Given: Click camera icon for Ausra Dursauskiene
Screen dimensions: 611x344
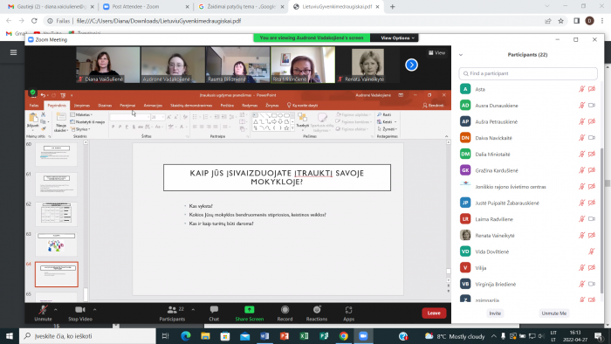Looking at the screenshot, I should pyautogui.click(x=592, y=105).
